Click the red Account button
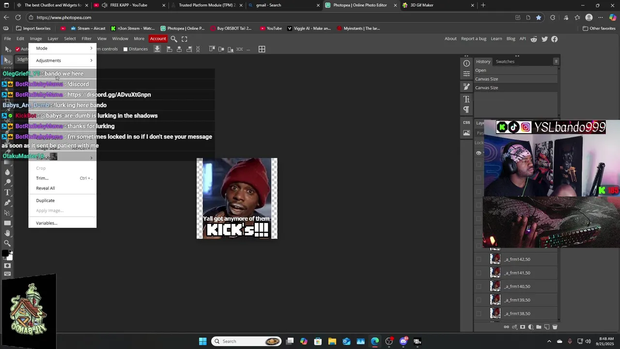The width and height of the screenshot is (620, 349). click(x=158, y=39)
